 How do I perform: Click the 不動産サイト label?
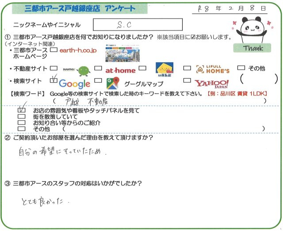(31, 69)
